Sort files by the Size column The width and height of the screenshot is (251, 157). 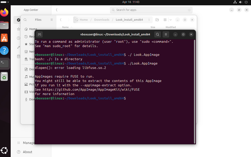click(x=153, y=27)
